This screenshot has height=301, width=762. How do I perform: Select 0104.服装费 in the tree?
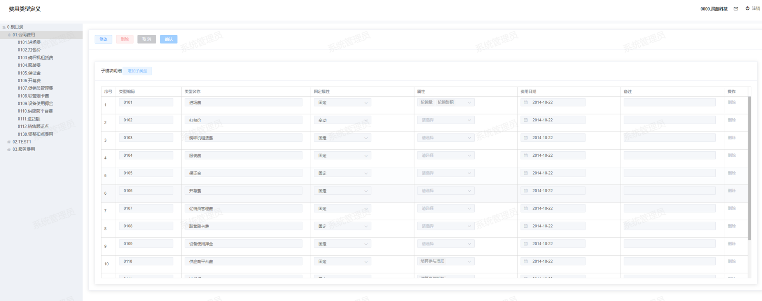(29, 65)
